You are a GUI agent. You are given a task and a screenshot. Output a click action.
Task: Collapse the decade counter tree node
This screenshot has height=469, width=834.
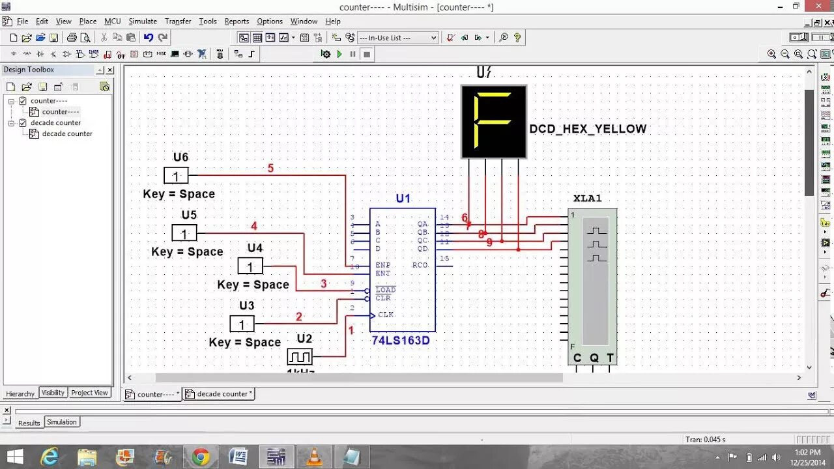[11, 122]
